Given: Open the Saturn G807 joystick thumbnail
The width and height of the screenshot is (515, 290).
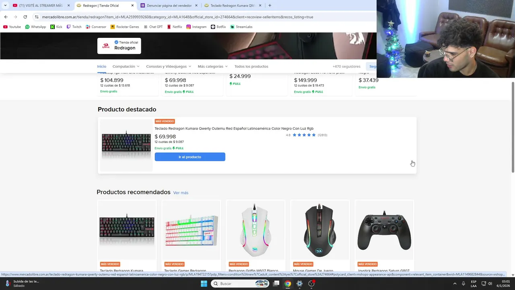Looking at the screenshot, I should [x=384, y=230].
